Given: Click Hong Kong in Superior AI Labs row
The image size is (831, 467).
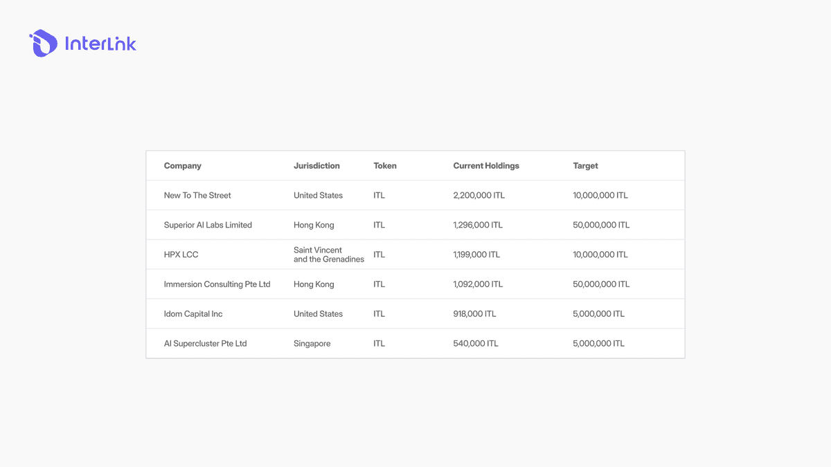Looking at the screenshot, I should [314, 225].
